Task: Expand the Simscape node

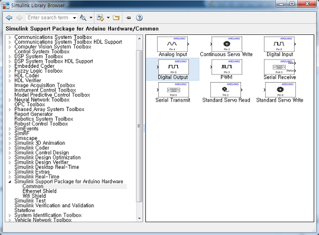Action: 10,138
